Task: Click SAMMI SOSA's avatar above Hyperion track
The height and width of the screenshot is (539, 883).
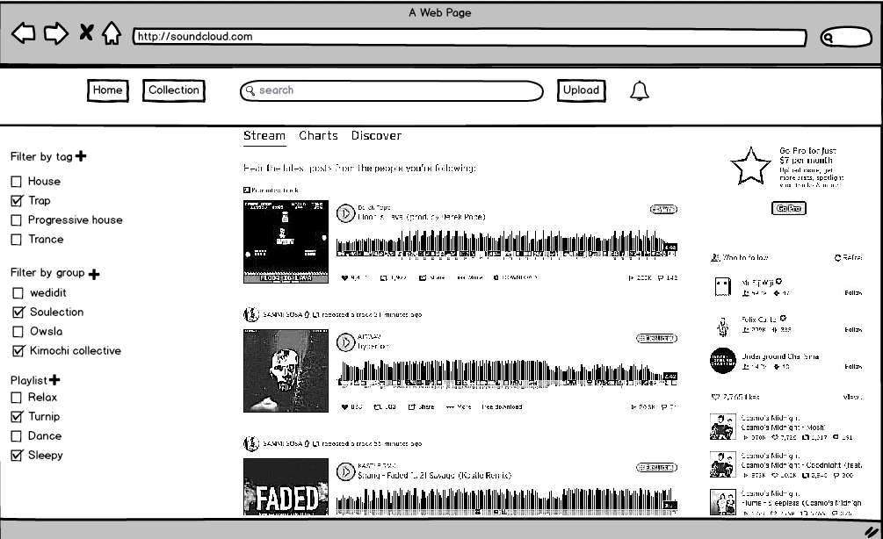Action: click(251, 314)
